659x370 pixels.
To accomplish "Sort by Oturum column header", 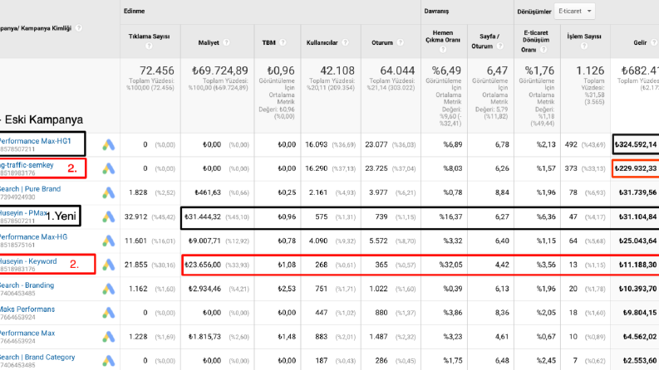I will (382, 42).
